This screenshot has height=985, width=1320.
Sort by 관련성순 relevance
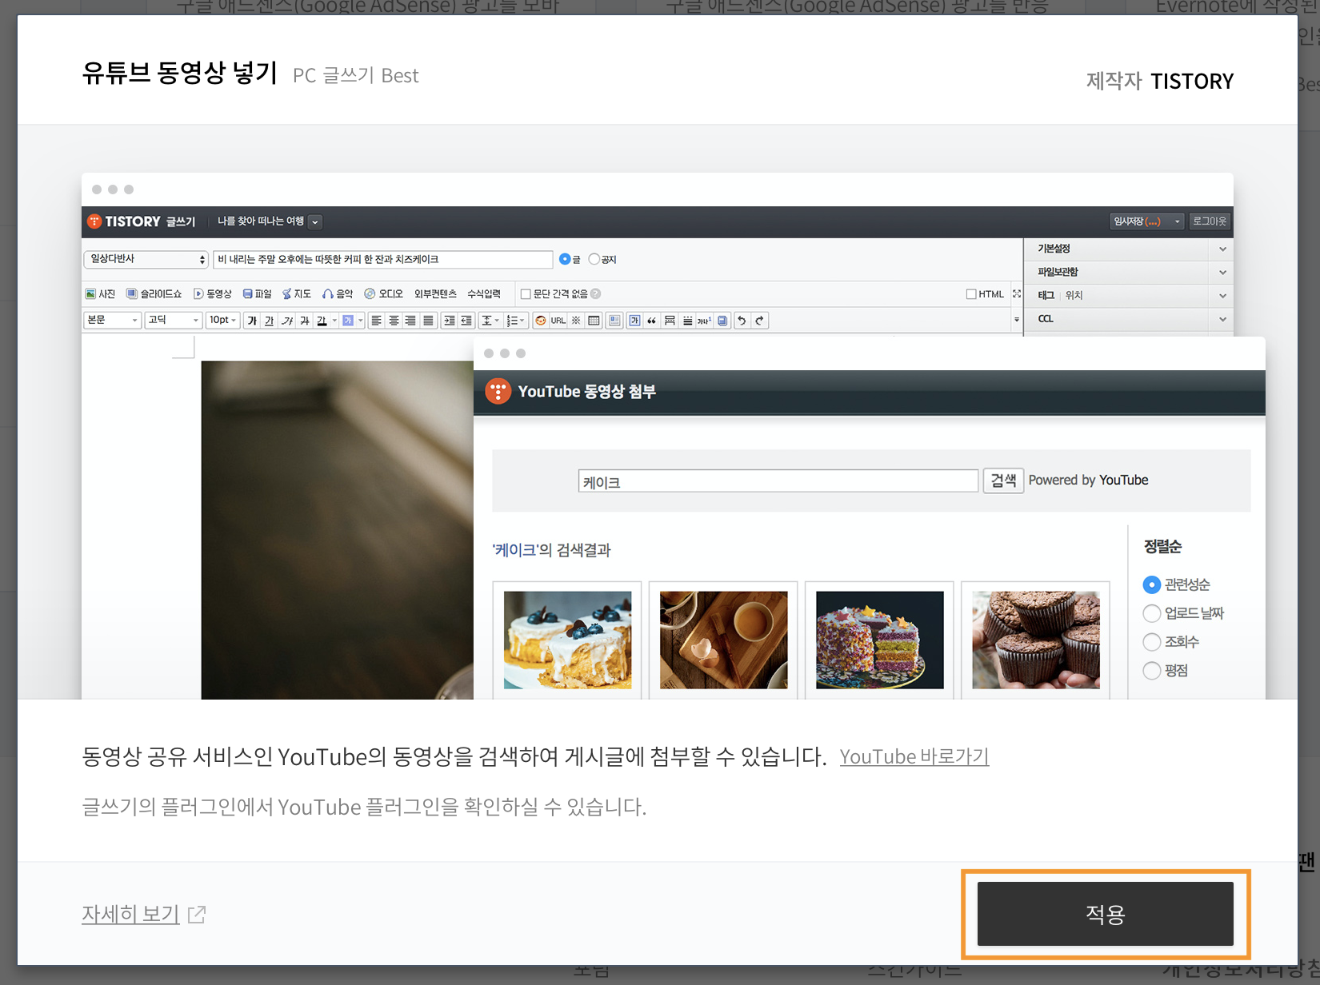coord(1151,584)
